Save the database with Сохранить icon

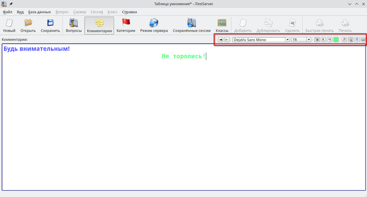pyautogui.click(x=50, y=26)
